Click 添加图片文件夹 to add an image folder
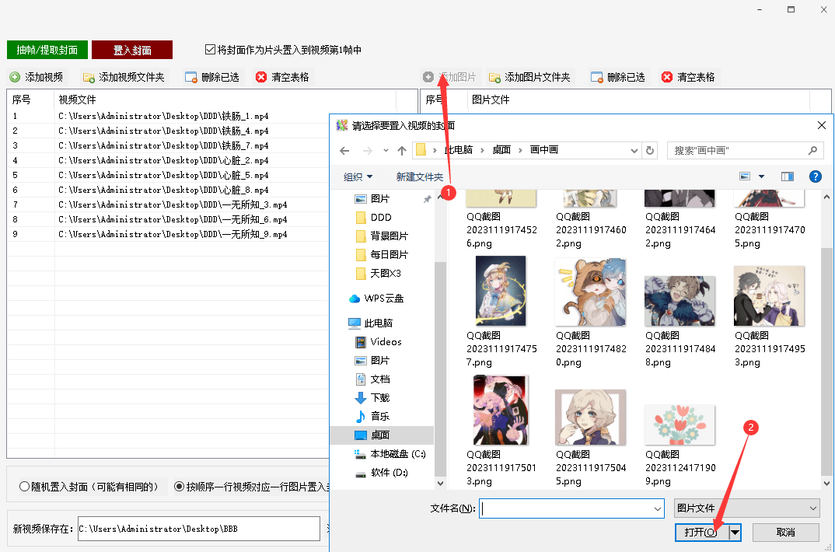Viewport: 835px width, 552px height. click(x=530, y=77)
